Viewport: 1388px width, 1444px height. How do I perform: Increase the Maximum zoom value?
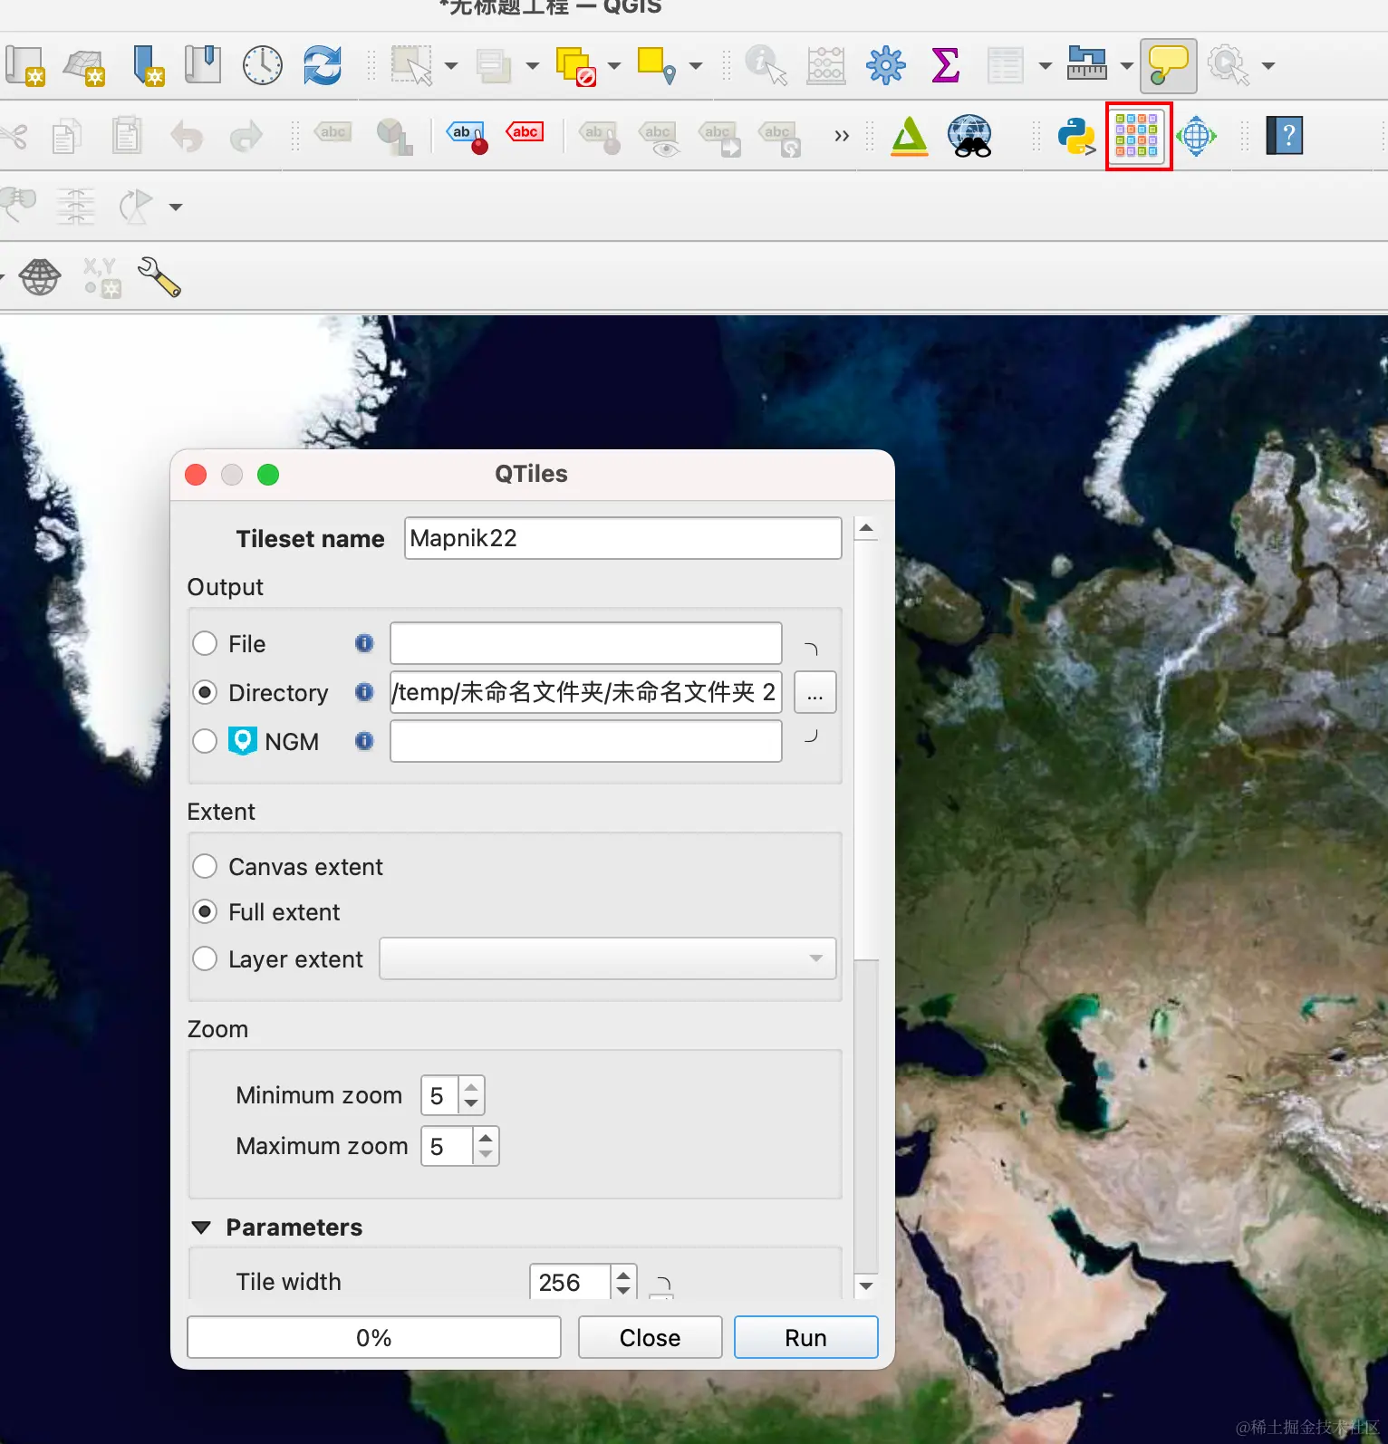(x=486, y=1138)
